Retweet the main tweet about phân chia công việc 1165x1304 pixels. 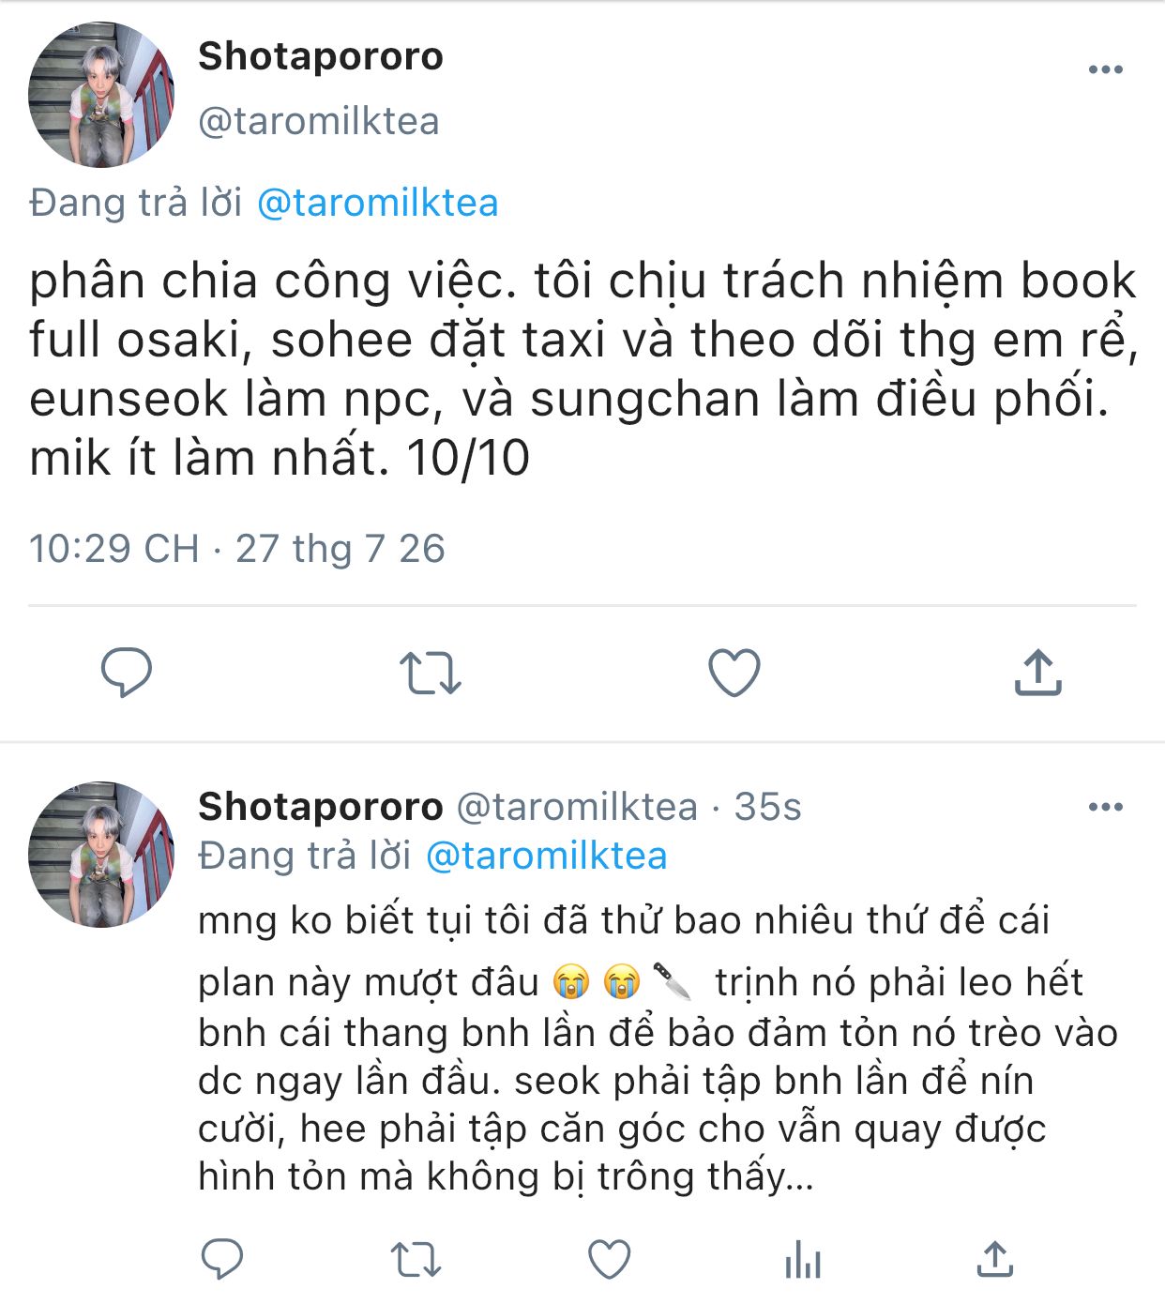point(430,673)
